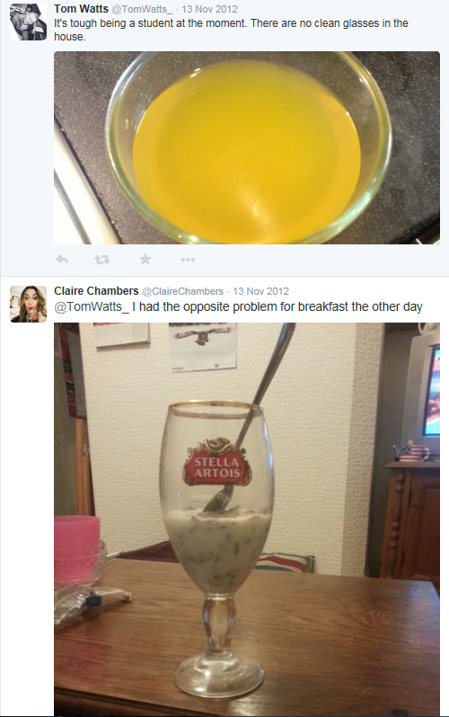Enlarge the Stella Artois glass photo
The image size is (449, 717).
pyautogui.click(x=247, y=519)
